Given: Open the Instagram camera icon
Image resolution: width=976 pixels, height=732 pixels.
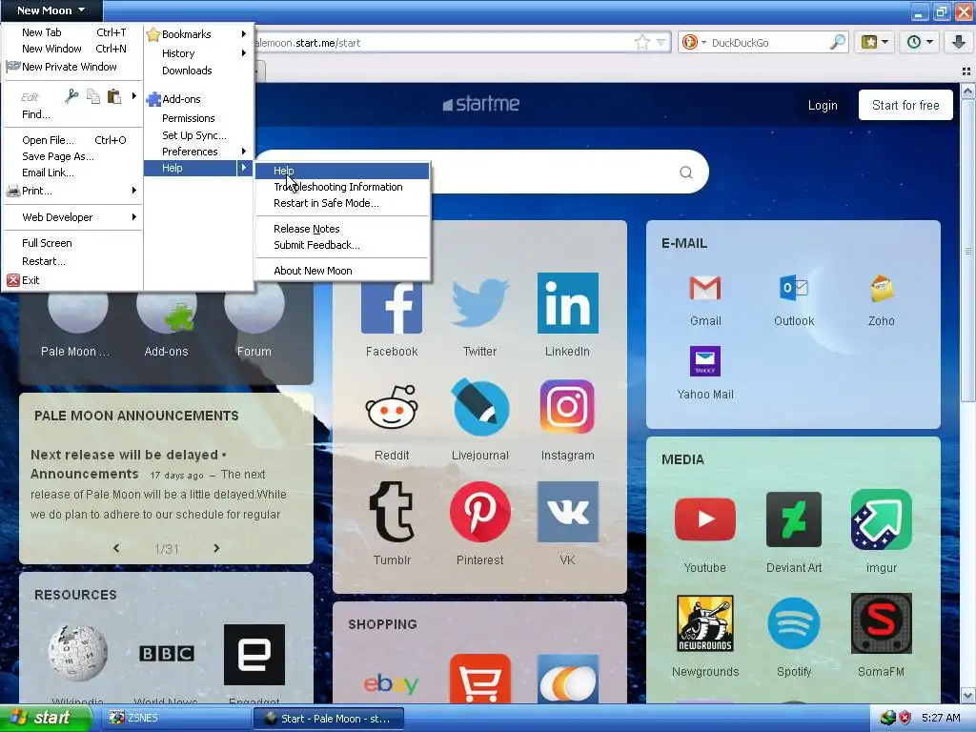Looking at the screenshot, I should 568,407.
